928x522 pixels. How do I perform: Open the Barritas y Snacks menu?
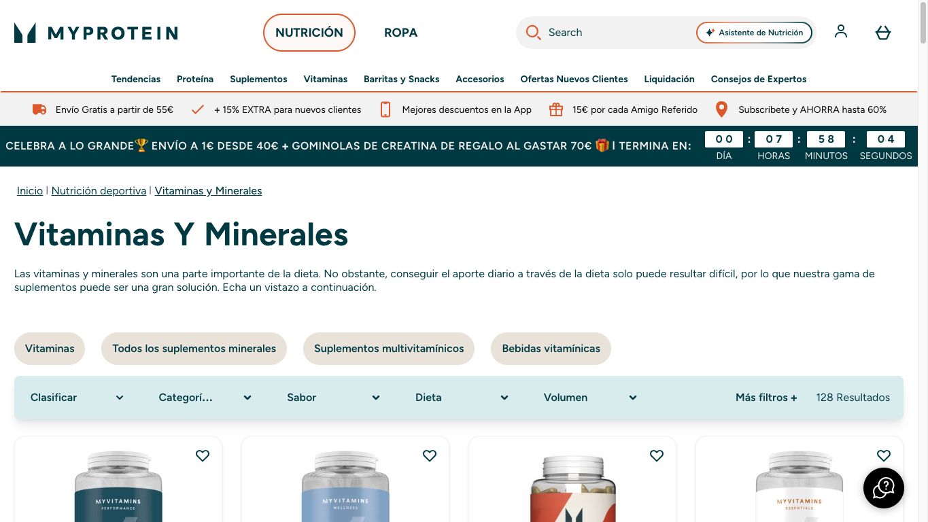point(402,79)
